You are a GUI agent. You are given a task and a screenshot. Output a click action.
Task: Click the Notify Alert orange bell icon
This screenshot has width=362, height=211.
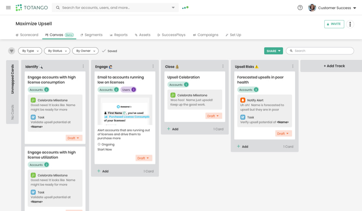[x=243, y=100]
